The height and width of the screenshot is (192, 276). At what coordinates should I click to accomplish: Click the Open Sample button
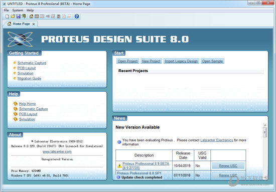point(212,61)
